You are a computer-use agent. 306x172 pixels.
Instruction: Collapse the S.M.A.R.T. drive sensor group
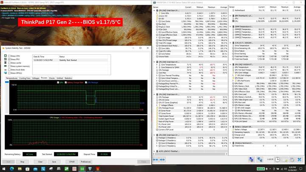[x=230, y=43]
